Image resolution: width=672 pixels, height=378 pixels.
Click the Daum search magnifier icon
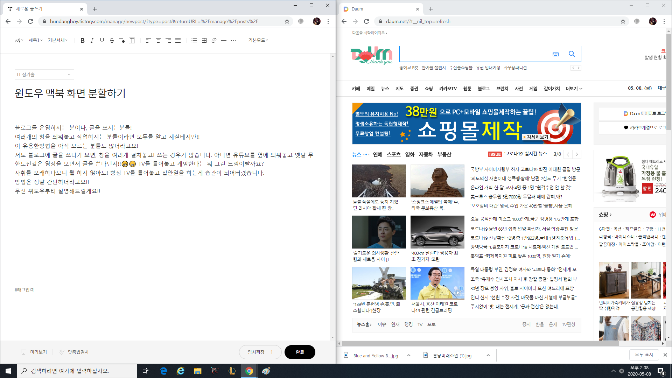pyautogui.click(x=572, y=54)
